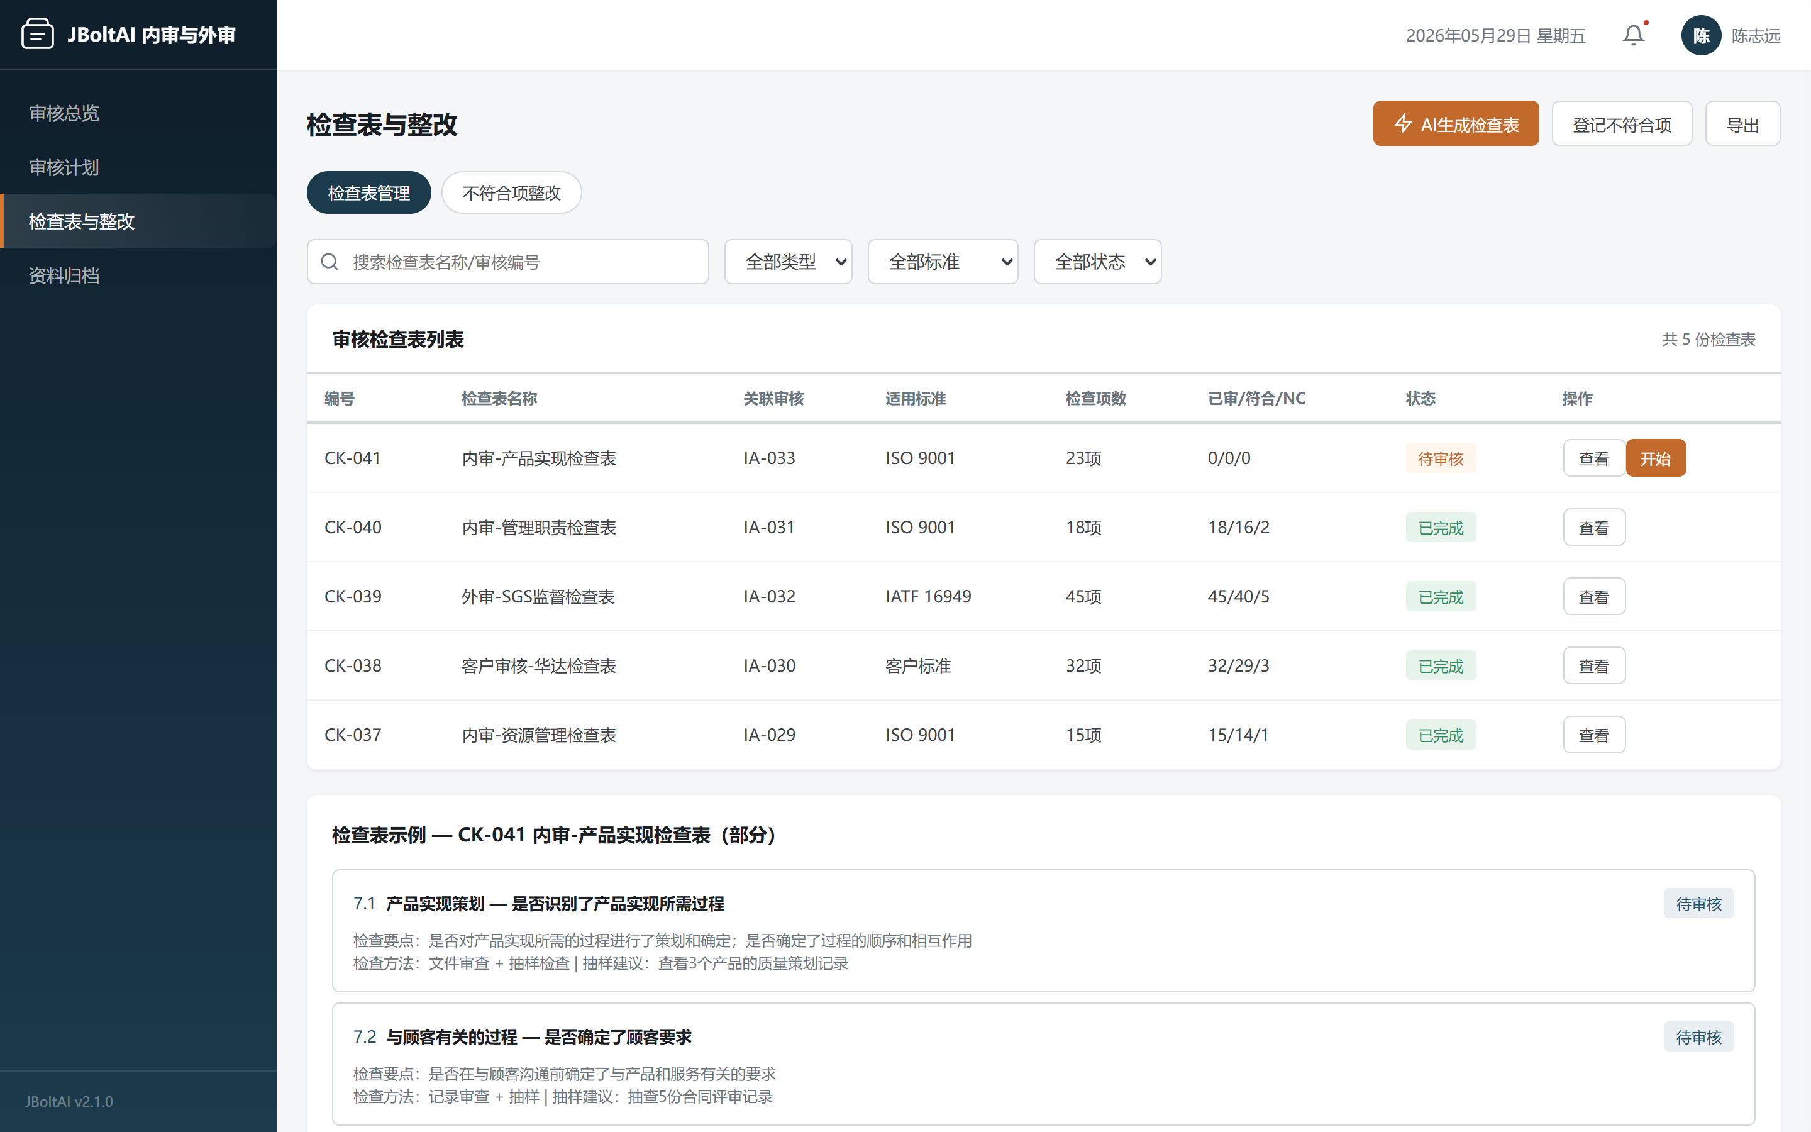The height and width of the screenshot is (1132, 1811).
Task: Click 已完成 badge in CK-039 row
Action: [x=1441, y=597]
